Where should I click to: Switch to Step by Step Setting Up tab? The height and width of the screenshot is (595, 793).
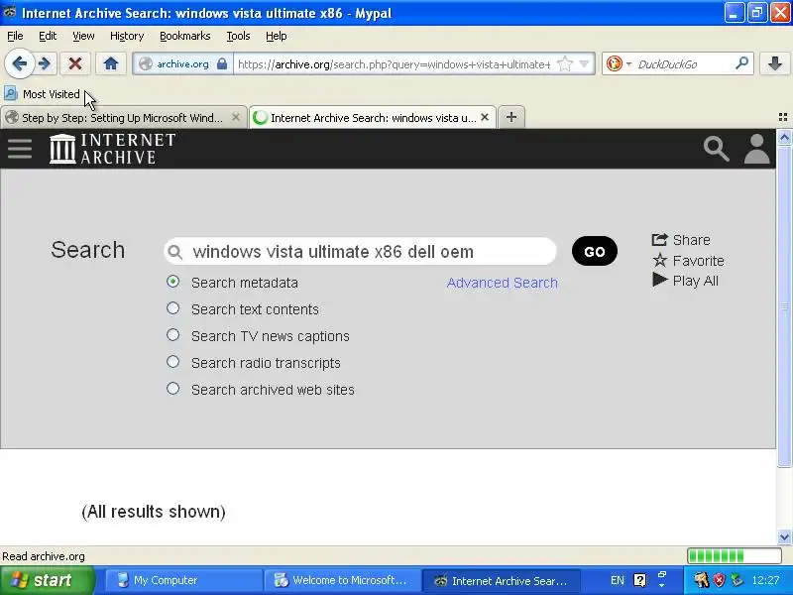pos(121,118)
